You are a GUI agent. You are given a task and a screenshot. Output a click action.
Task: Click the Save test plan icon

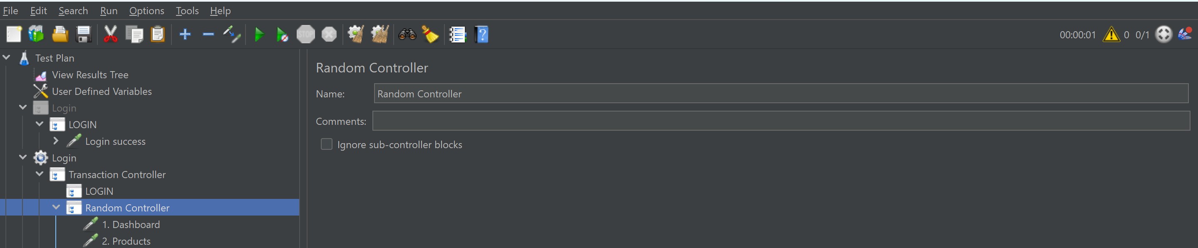pyautogui.click(x=84, y=35)
